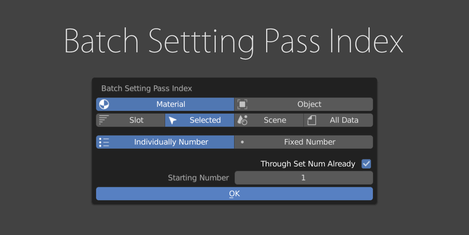Screen dimensions: 469x235
Task: Click the Slot list lines icon
Action: point(104,120)
